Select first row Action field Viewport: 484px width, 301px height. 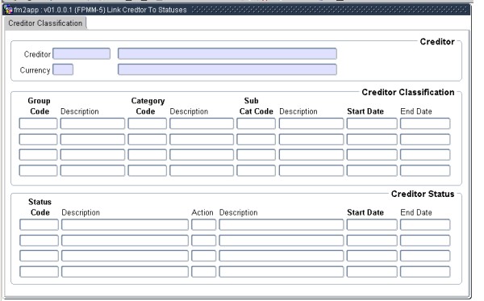[204, 225]
